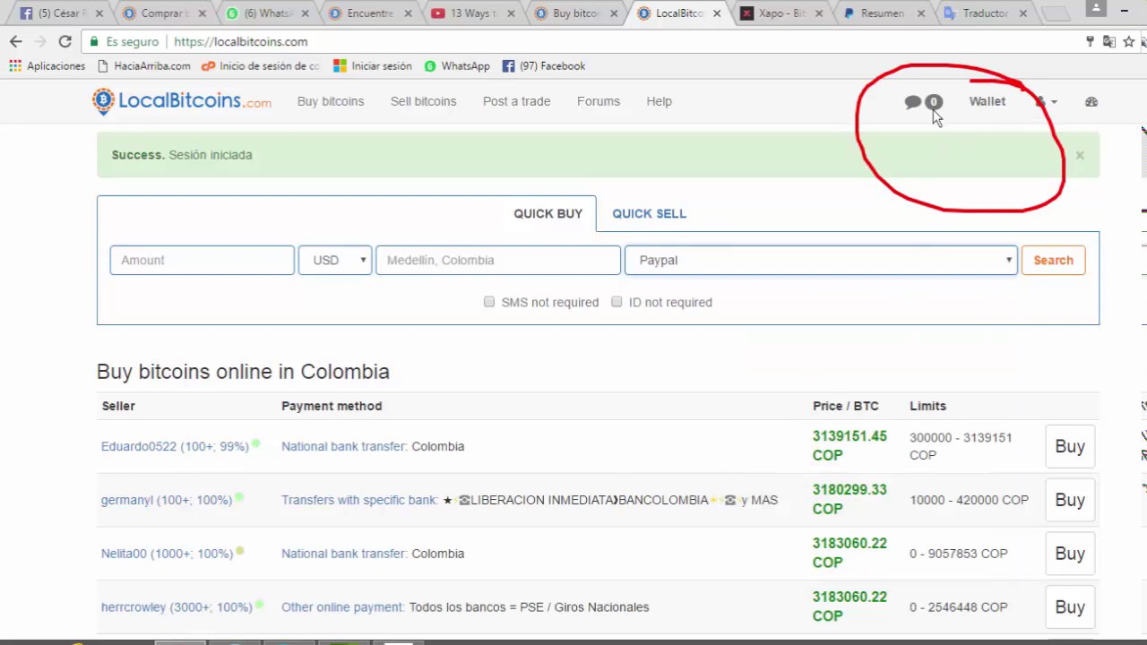Toggle ID not required checkbox
The width and height of the screenshot is (1147, 645).
point(617,302)
